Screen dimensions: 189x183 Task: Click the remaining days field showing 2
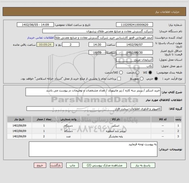pos(71,45)
